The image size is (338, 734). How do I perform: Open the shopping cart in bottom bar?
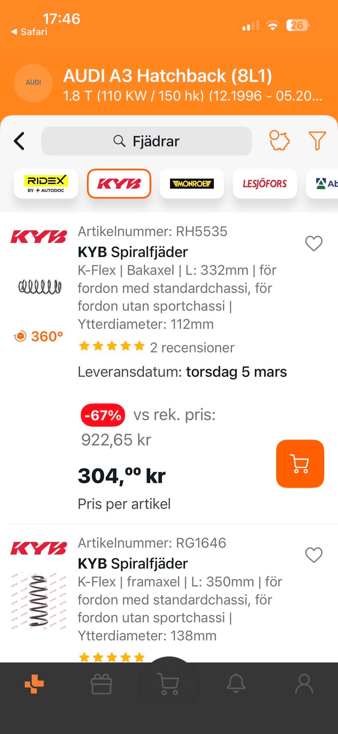click(x=169, y=684)
